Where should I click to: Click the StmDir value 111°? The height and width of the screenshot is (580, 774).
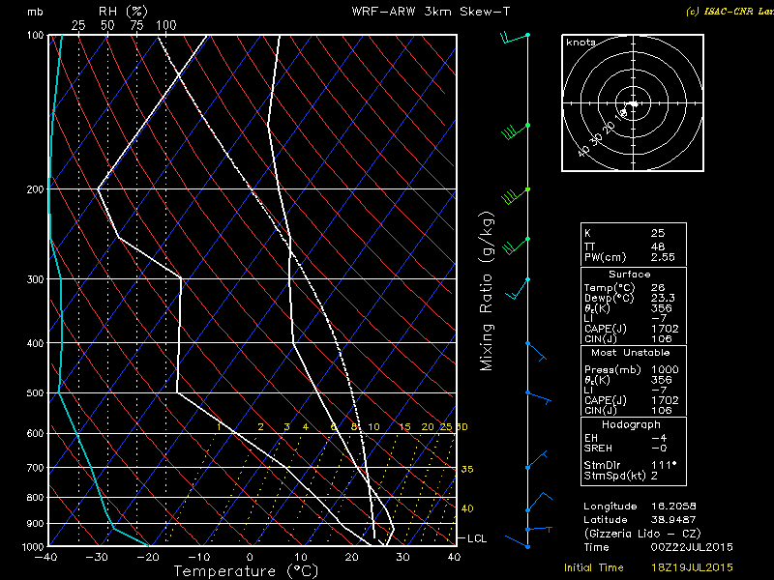coord(664,465)
